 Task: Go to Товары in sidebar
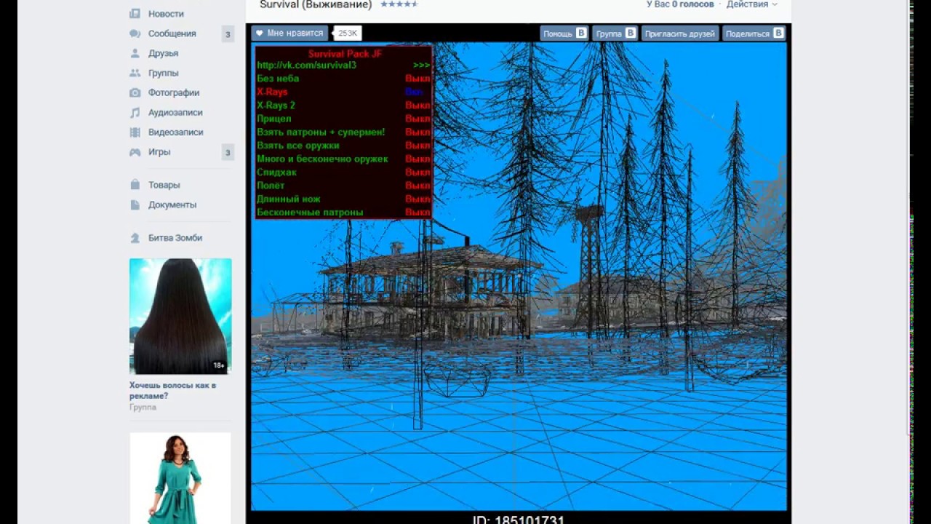[164, 185]
